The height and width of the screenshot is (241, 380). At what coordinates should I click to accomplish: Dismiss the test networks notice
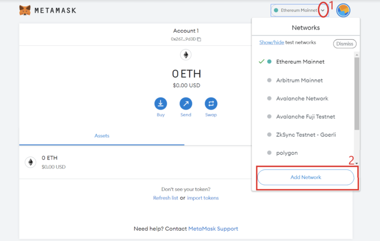345,44
